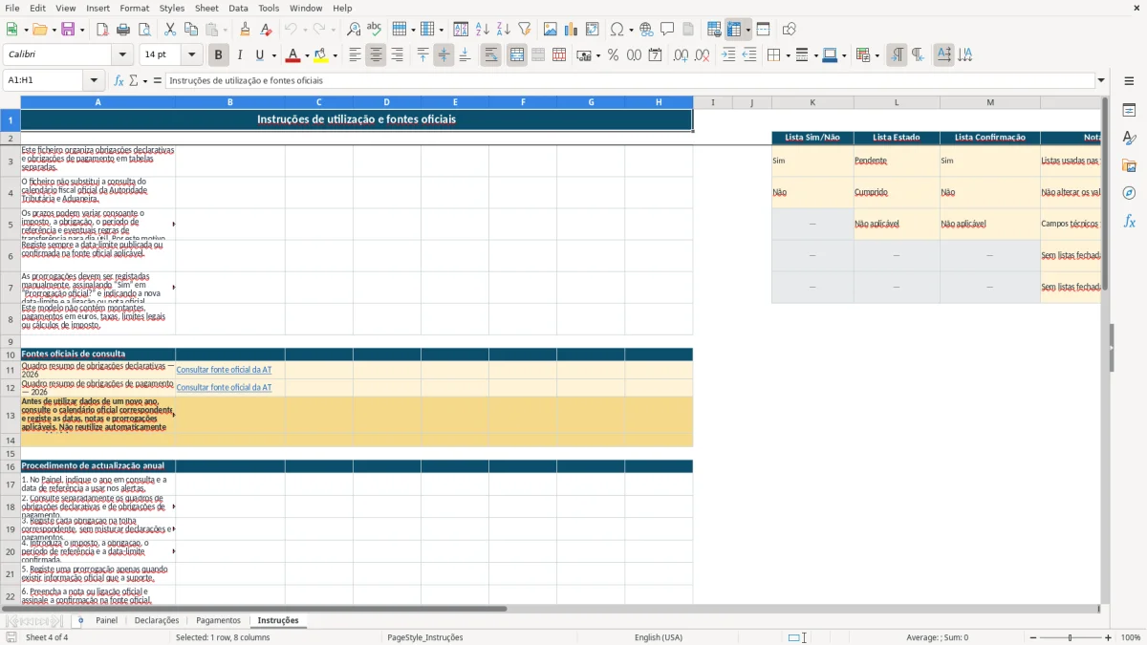Click zoom in plus button

point(1109,637)
